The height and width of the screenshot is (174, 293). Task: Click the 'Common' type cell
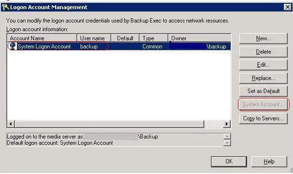pyautogui.click(x=152, y=46)
